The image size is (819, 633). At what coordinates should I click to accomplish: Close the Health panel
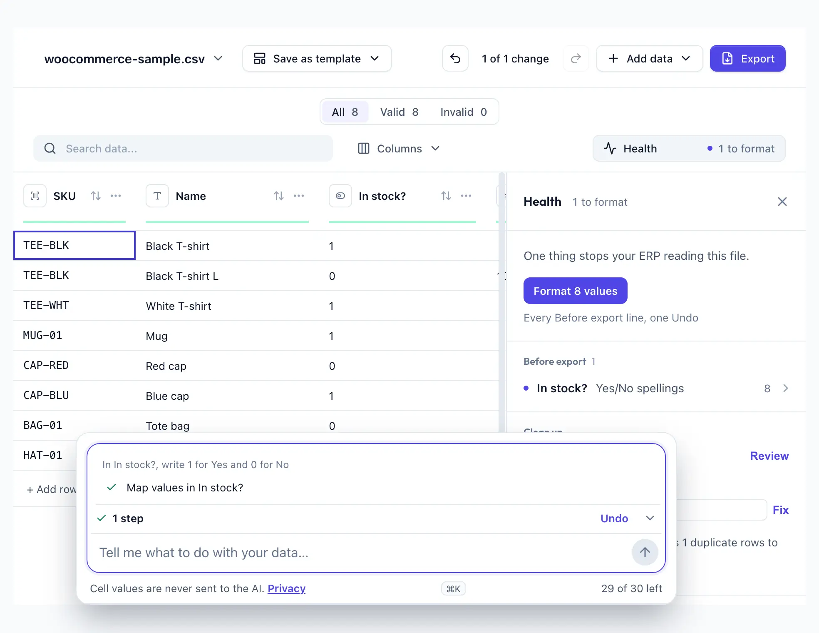[x=782, y=202]
